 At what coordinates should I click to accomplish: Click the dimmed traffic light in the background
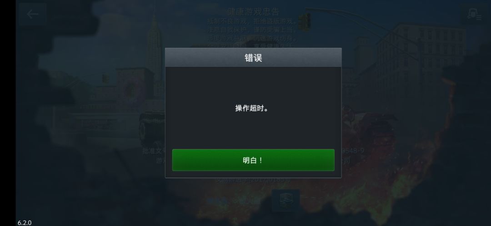pos(304,22)
